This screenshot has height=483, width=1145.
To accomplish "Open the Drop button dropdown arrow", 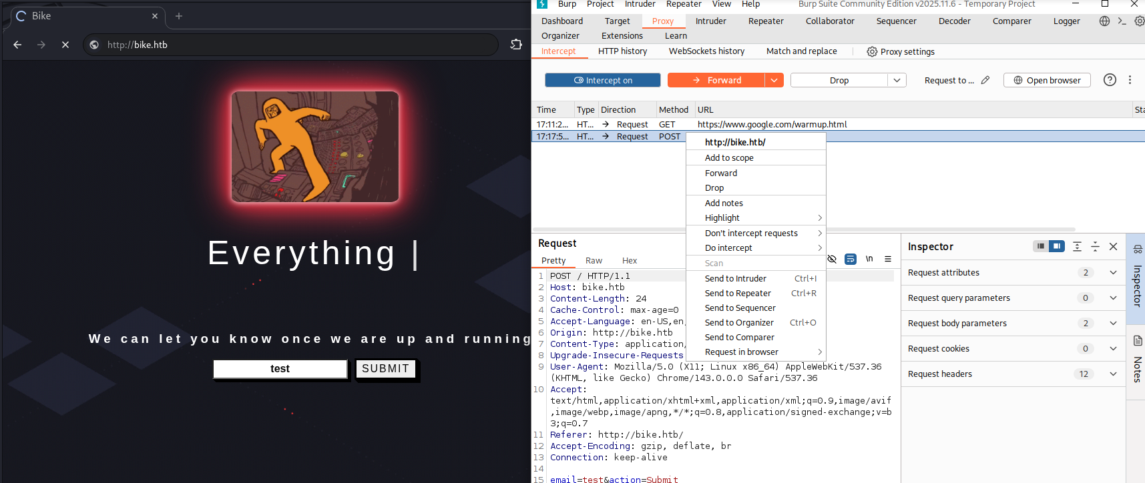I will pyautogui.click(x=897, y=80).
